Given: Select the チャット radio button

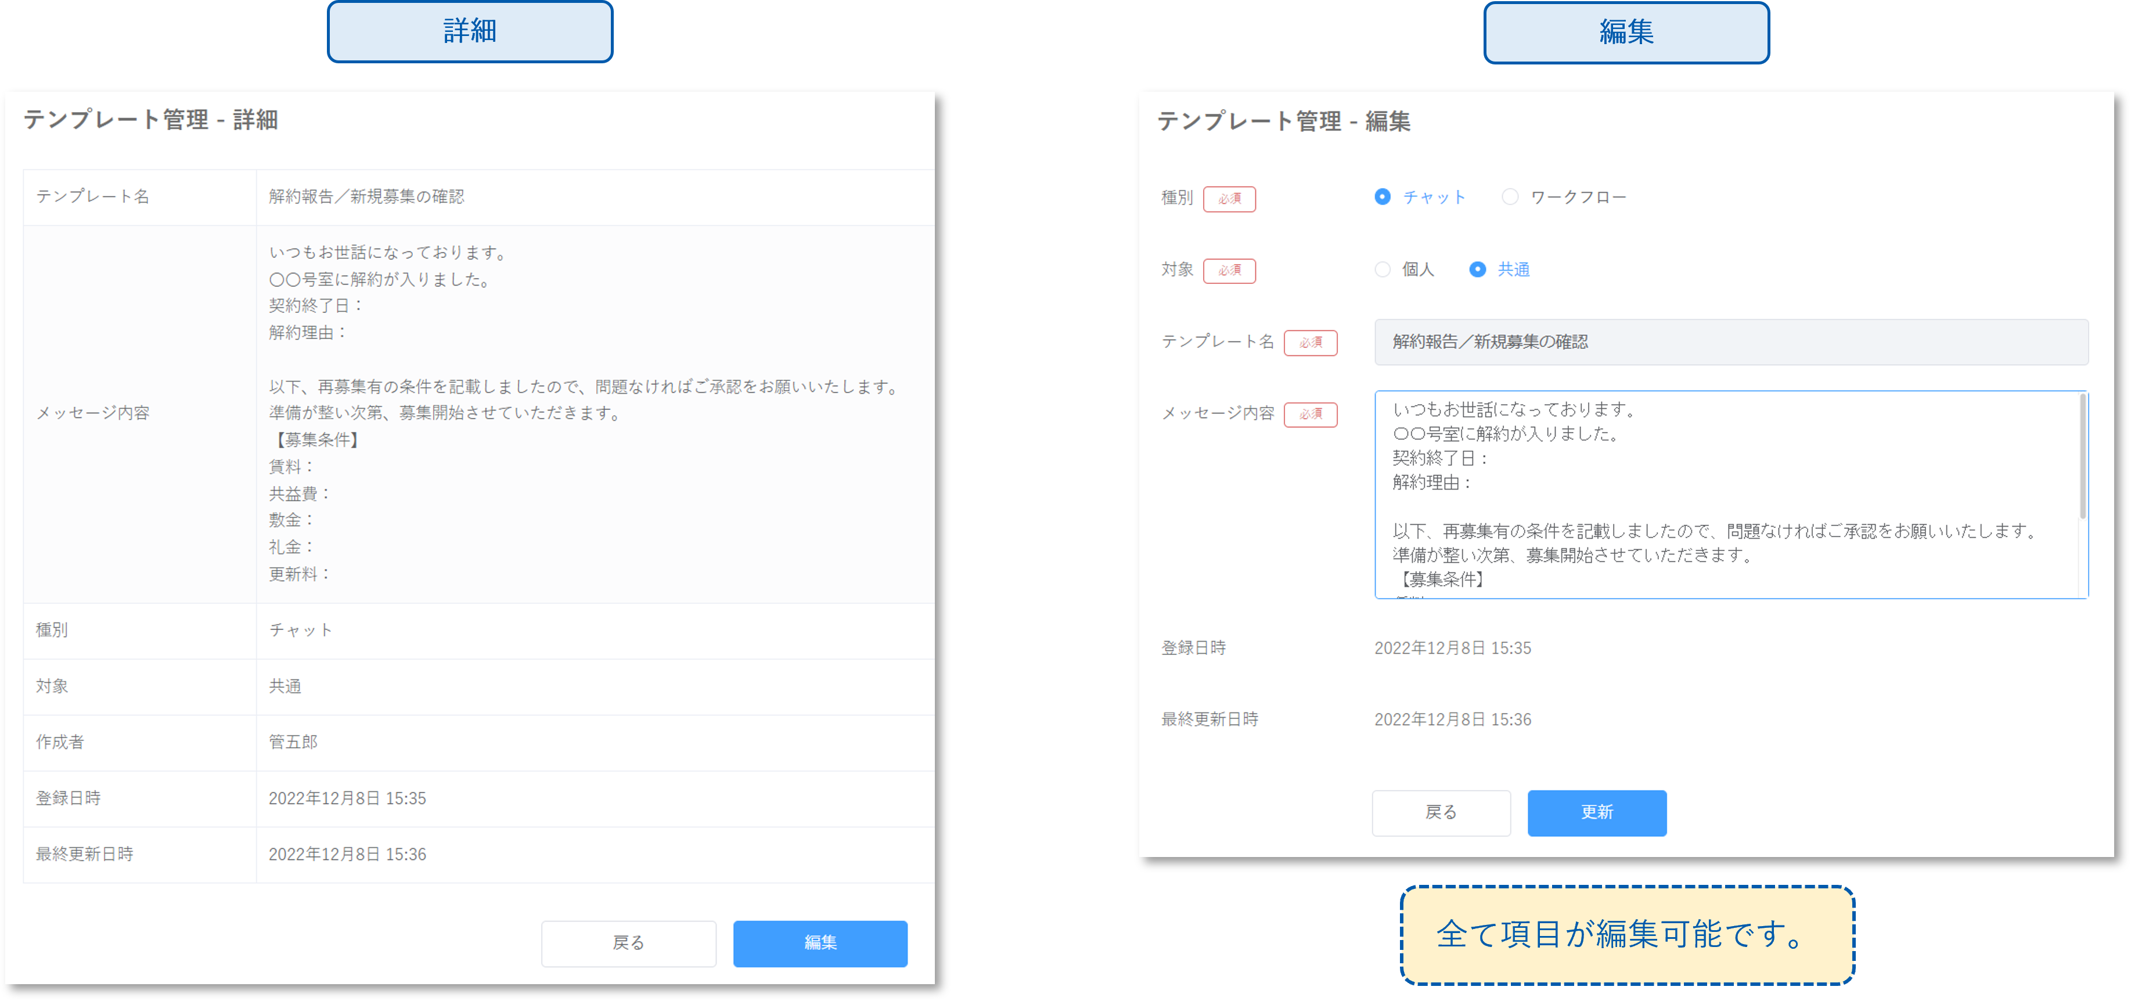Looking at the screenshot, I should tap(1383, 197).
